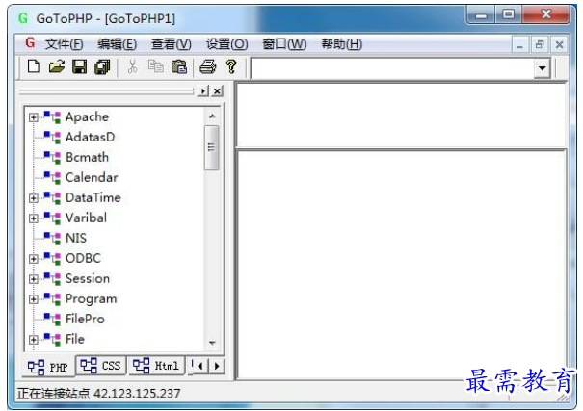
Task: Click the New file toolbar icon
Action: pos(34,66)
